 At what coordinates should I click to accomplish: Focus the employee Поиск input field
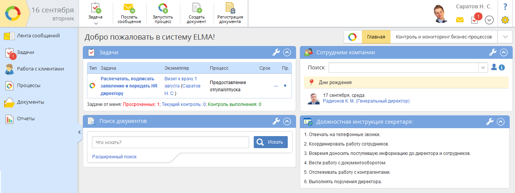403,67
